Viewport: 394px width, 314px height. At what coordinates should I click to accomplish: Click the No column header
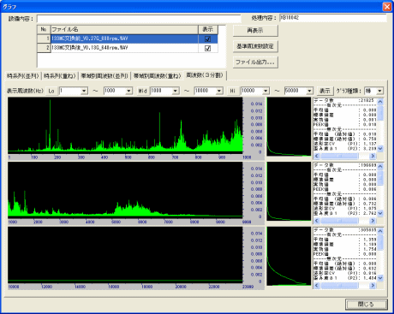coord(44,30)
